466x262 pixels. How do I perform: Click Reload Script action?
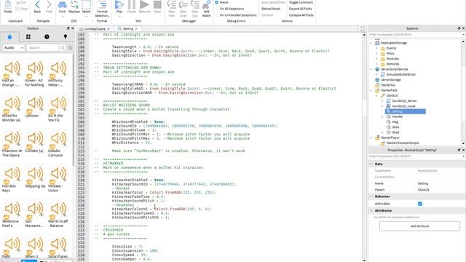[x=271, y=9]
